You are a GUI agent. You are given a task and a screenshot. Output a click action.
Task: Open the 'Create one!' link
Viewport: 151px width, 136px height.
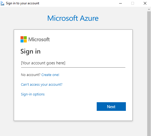(50, 75)
